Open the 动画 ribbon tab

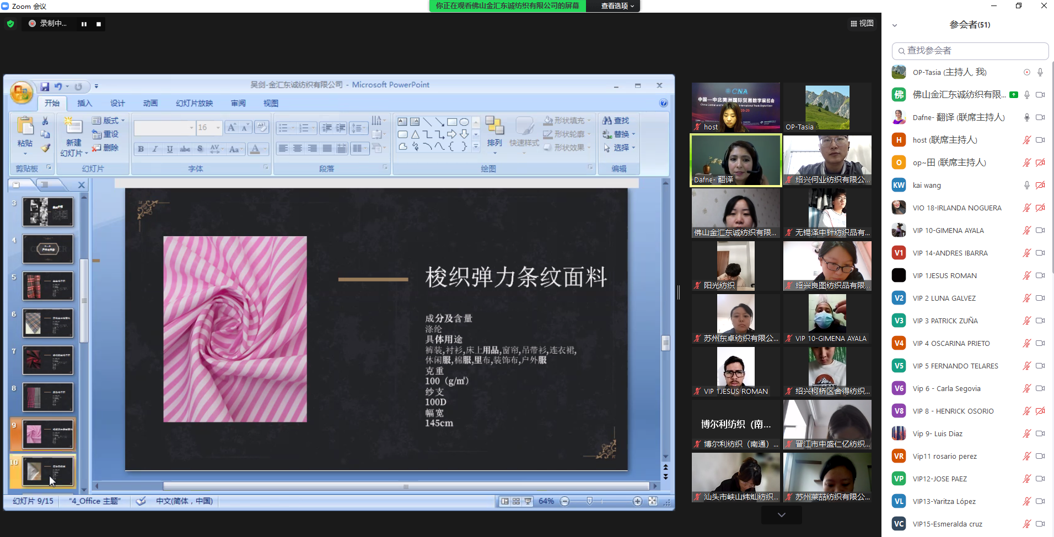150,103
